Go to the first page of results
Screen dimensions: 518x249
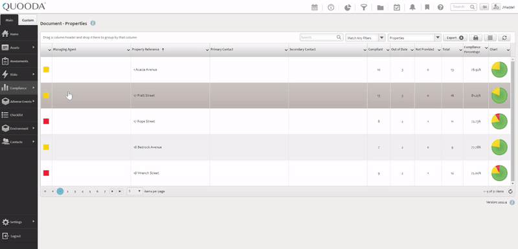[x=45, y=191]
